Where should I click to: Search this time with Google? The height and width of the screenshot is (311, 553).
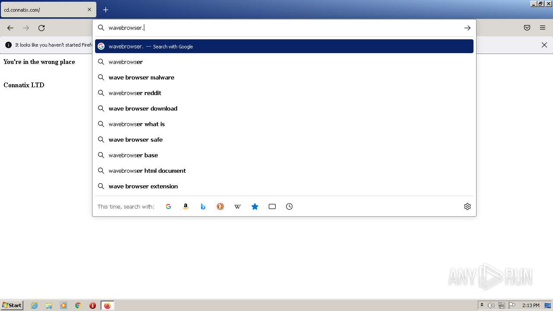pos(168,206)
